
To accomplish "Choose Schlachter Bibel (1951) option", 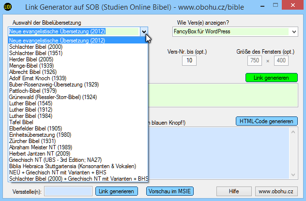I will [x=78, y=53].
